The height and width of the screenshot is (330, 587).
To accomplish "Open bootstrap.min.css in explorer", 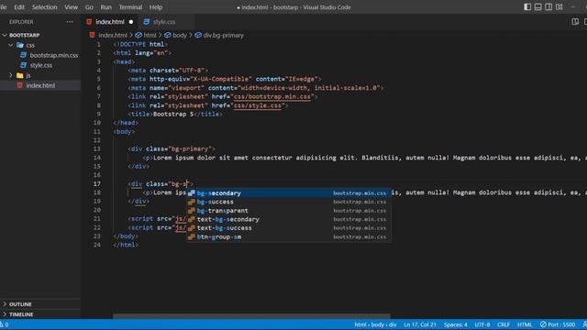I will [x=54, y=55].
